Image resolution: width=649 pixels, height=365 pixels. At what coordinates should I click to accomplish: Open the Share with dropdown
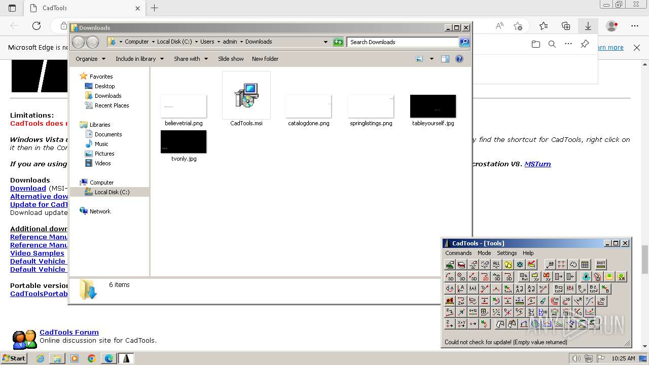pyautogui.click(x=191, y=59)
